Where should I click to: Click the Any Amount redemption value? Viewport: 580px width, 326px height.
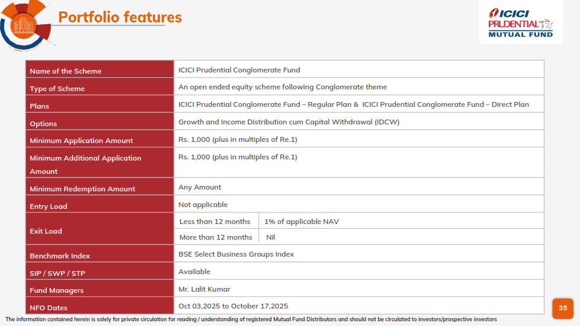199,187
